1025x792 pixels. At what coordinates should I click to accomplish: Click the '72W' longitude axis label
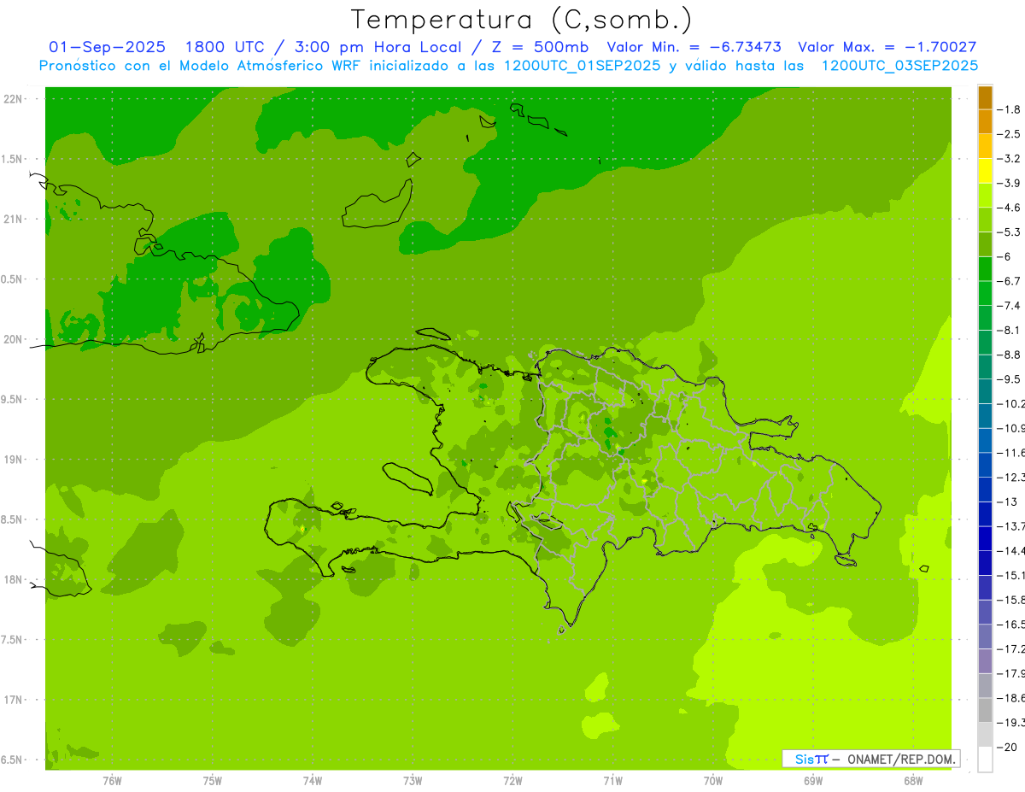click(512, 780)
